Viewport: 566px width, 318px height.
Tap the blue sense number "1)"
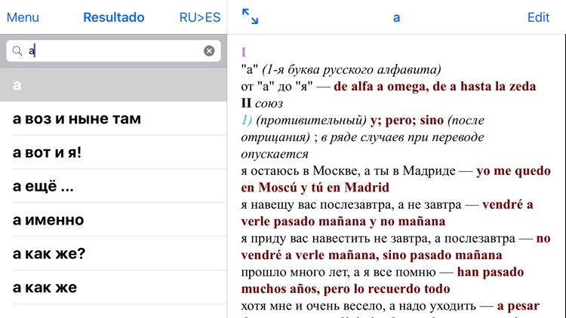247,121
